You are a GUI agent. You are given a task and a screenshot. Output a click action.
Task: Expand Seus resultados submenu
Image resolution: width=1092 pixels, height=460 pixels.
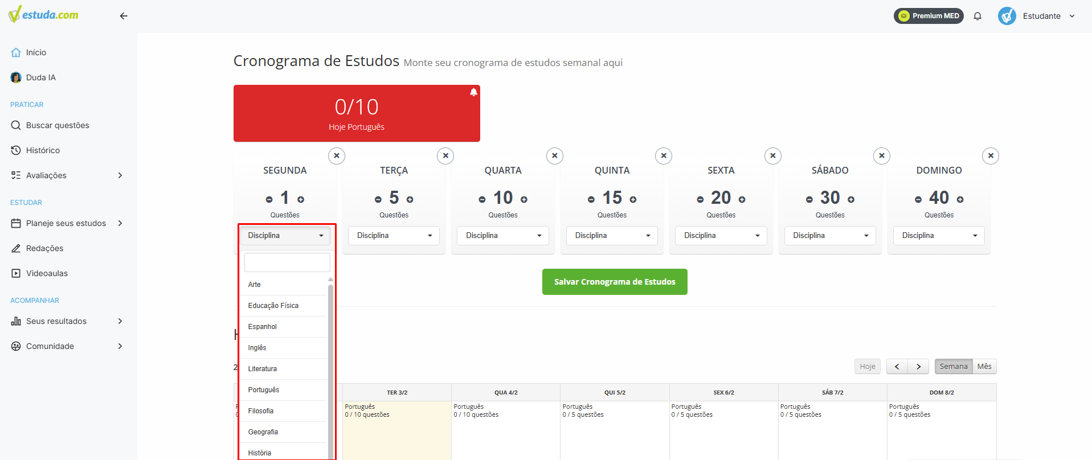pyautogui.click(x=120, y=321)
